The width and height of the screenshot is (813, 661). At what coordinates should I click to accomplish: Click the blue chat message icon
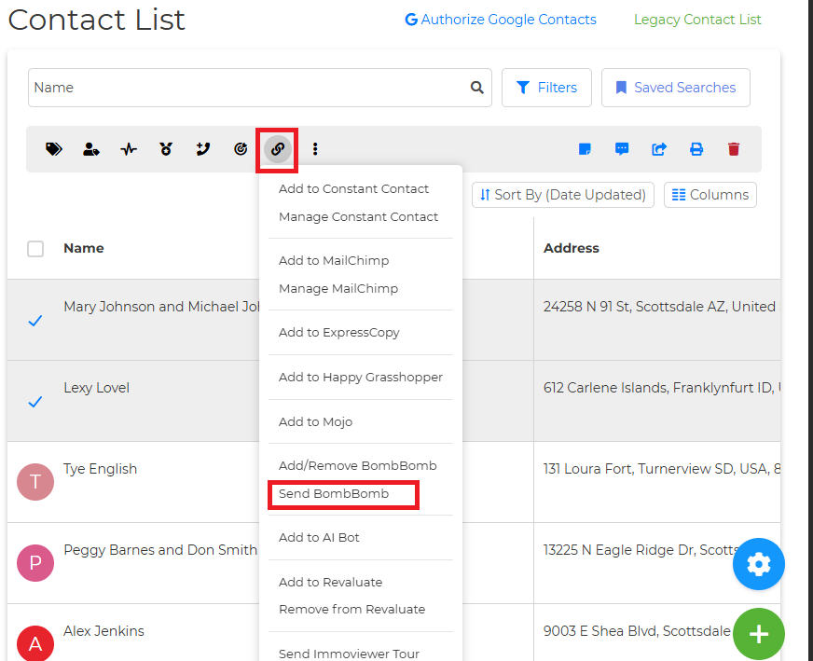pos(622,149)
